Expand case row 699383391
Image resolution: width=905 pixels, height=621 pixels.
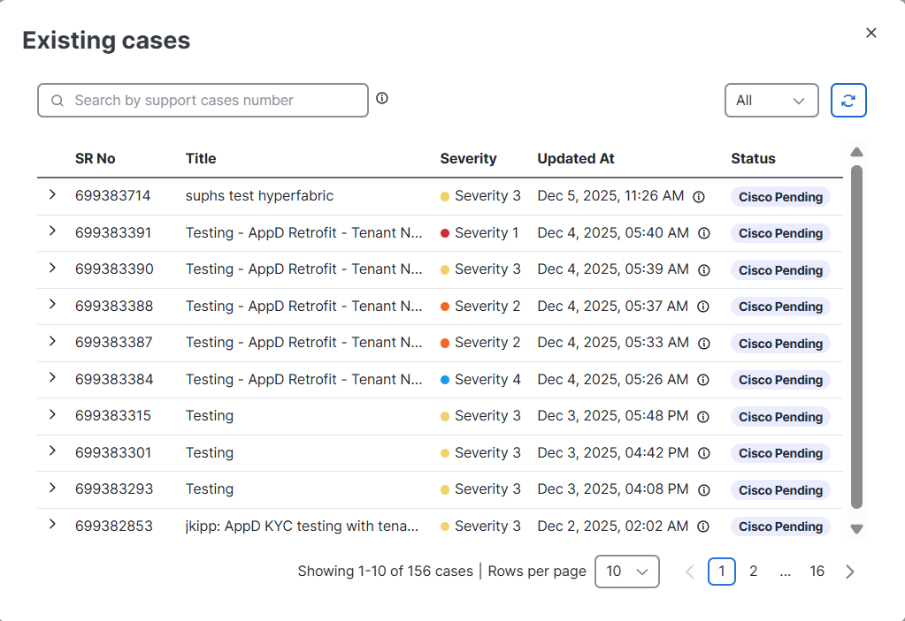52,231
